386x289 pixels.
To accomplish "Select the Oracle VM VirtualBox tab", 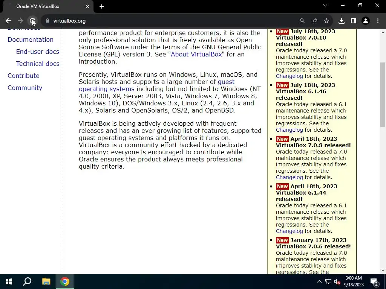I will [47, 6].
